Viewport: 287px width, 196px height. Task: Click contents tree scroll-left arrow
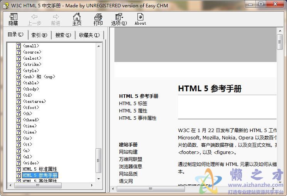tap(10, 185)
